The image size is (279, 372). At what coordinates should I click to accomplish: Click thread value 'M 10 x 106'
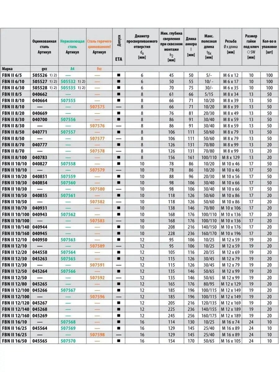tap(231, 208)
